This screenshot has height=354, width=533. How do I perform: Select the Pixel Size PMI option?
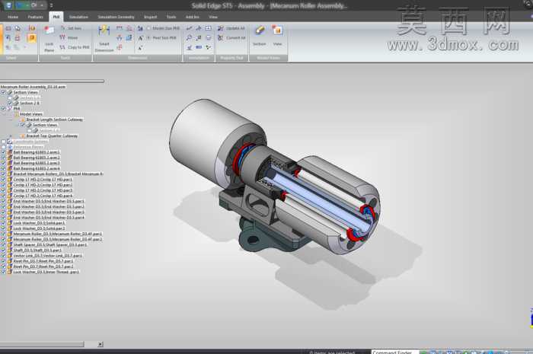coord(161,38)
